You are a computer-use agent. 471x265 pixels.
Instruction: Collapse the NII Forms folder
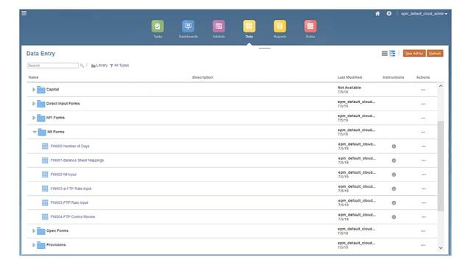35,132
